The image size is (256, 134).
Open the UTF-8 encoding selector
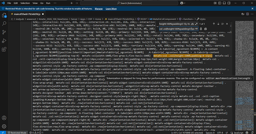point(220,133)
